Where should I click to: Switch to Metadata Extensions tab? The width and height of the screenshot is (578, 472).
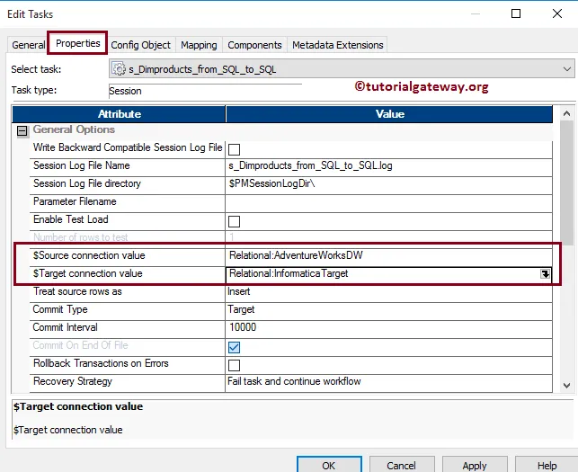(x=338, y=45)
